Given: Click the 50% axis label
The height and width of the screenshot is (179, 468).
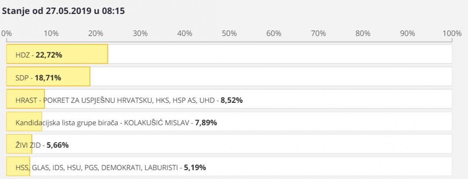Looking at the screenshot, I should point(229,33).
